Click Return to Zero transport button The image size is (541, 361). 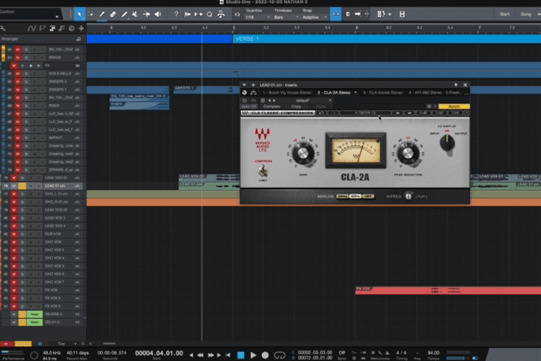(x=228, y=355)
